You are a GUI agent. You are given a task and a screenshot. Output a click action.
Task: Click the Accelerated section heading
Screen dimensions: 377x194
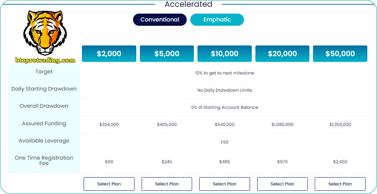pos(188,4)
